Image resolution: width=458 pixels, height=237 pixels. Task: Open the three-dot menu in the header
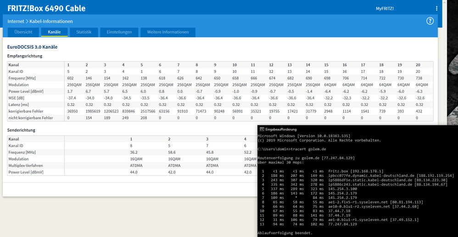[x=436, y=8]
